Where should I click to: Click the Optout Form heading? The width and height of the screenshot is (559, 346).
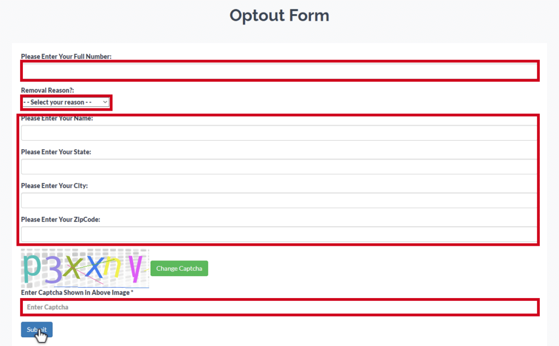point(279,15)
